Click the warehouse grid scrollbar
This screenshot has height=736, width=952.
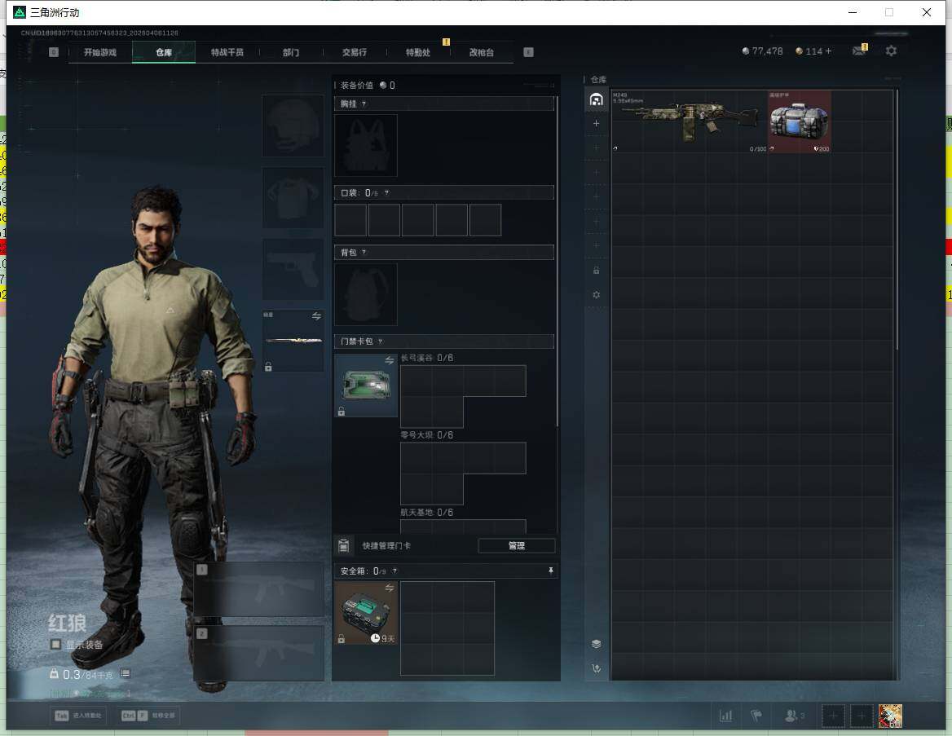[x=897, y=220]
